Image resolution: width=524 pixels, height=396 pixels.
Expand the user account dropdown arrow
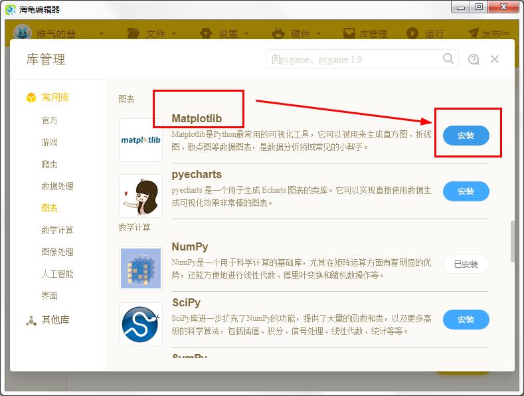coord(101,33)
